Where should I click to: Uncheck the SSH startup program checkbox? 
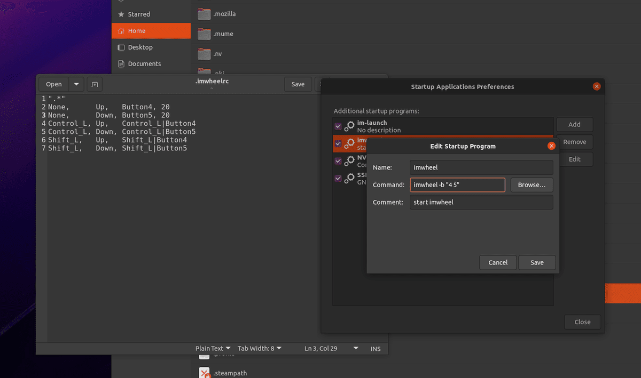[x=338, y=178]
